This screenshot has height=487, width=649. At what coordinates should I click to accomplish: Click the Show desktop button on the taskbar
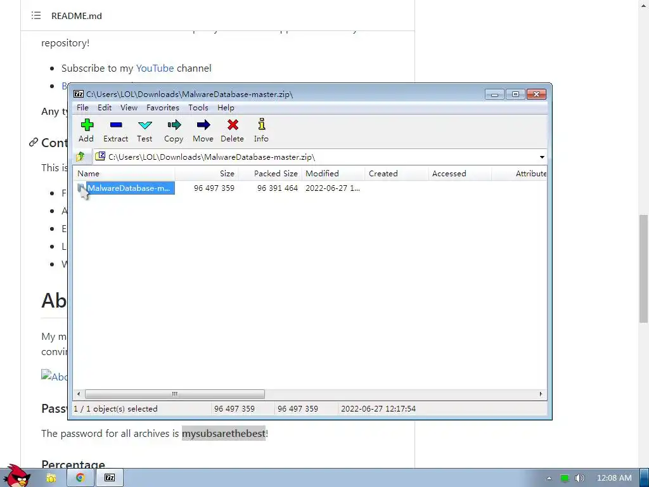pos(645,478)
